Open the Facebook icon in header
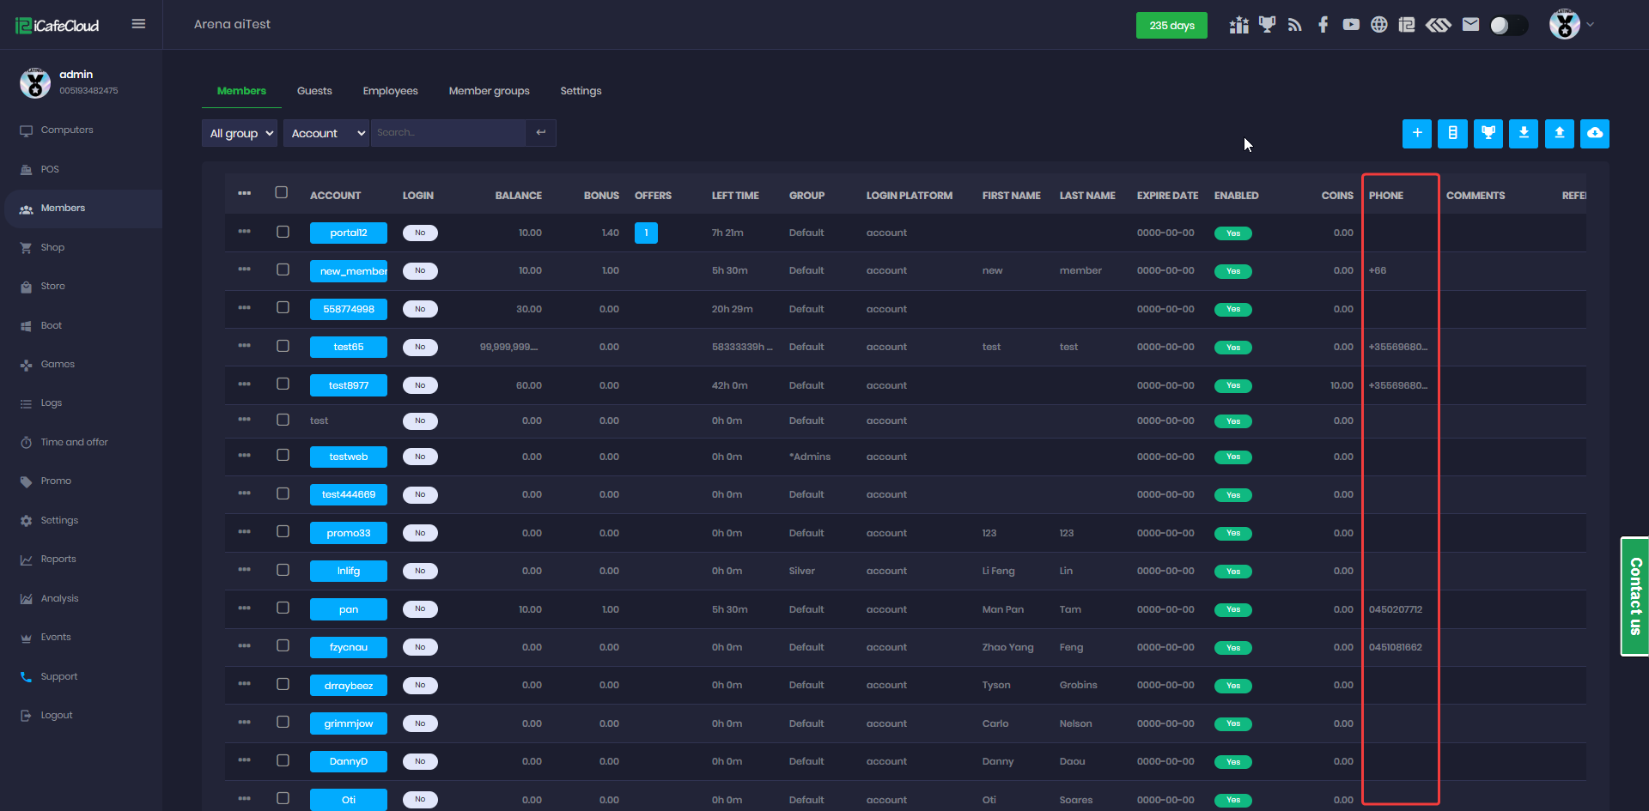The width and height of the screenshot is (1649, 811). click(x=1323, y=25)
